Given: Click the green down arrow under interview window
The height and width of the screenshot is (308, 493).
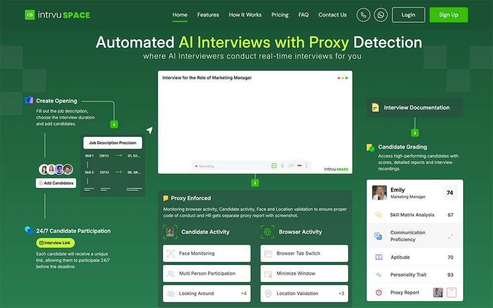Looking at the screenshot, I should tap(255, 183).
